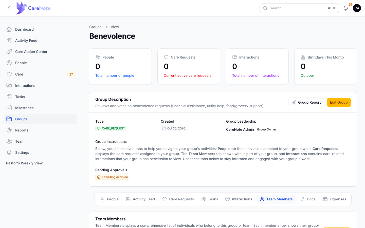Select the Tasks tab

(x=210, y=199)
